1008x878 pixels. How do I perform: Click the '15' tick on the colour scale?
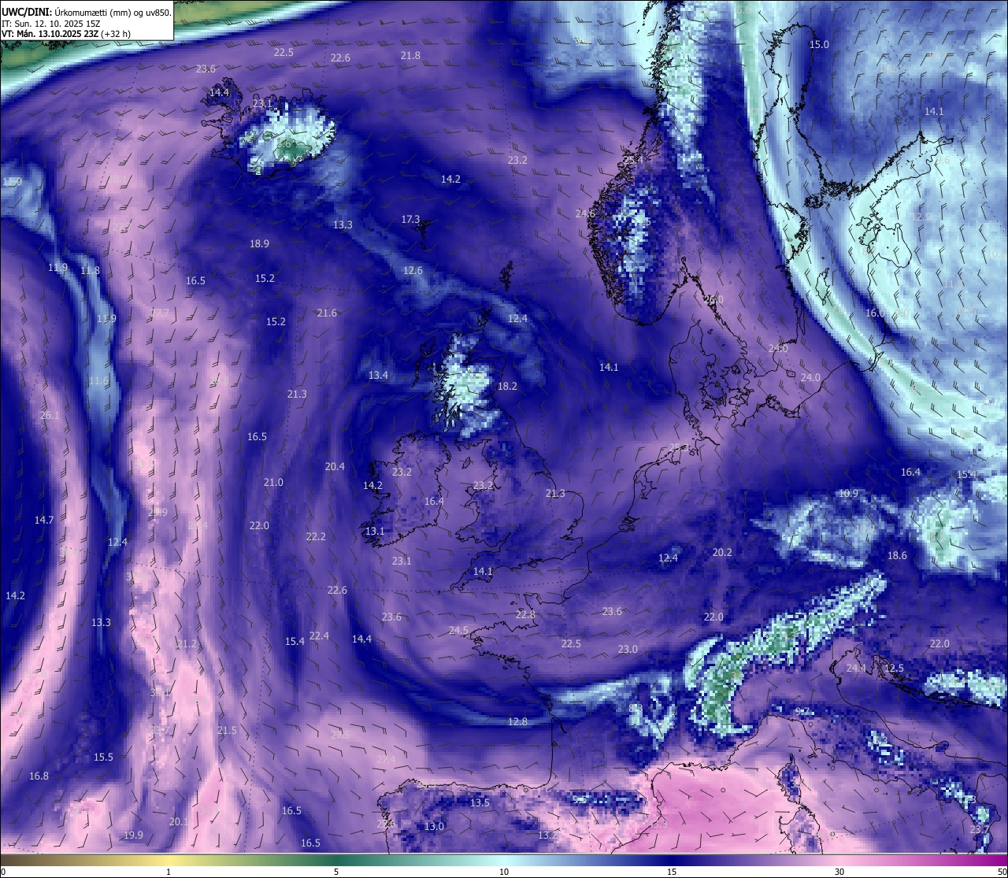coord(672,872)
